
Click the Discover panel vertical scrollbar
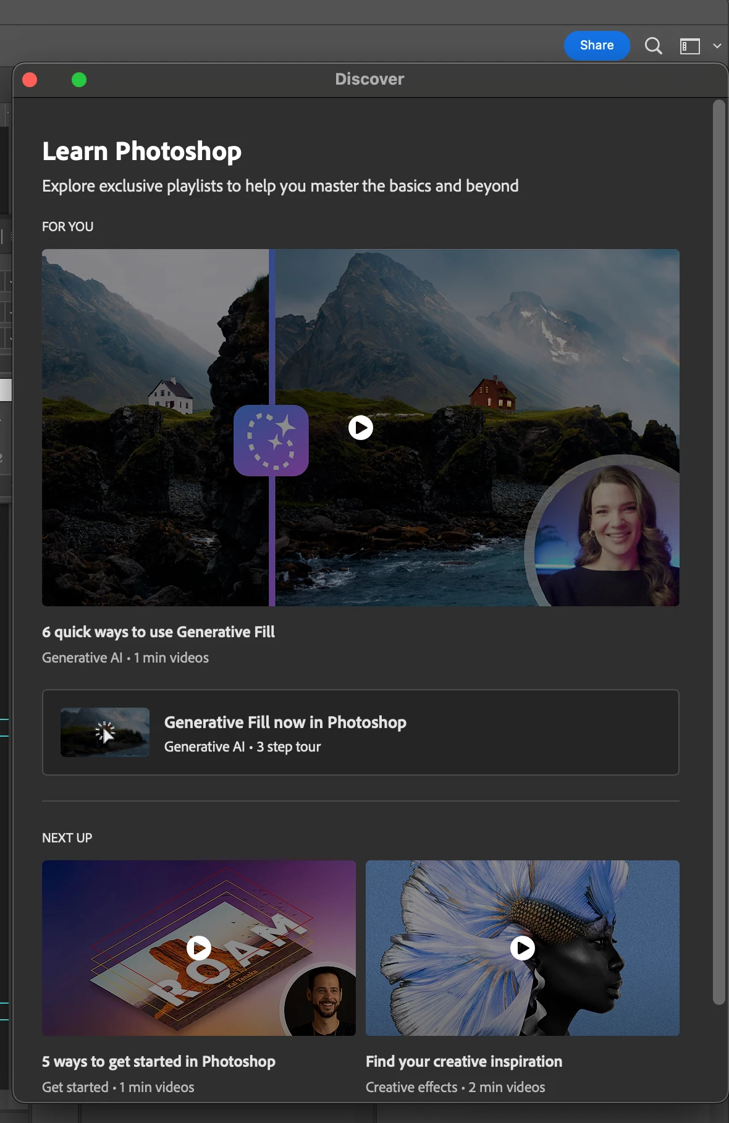tap(718, 552)
